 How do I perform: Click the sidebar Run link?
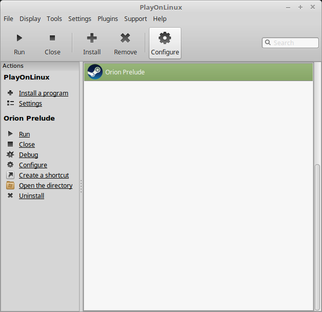pyautogui.click(x=25, y=134)
